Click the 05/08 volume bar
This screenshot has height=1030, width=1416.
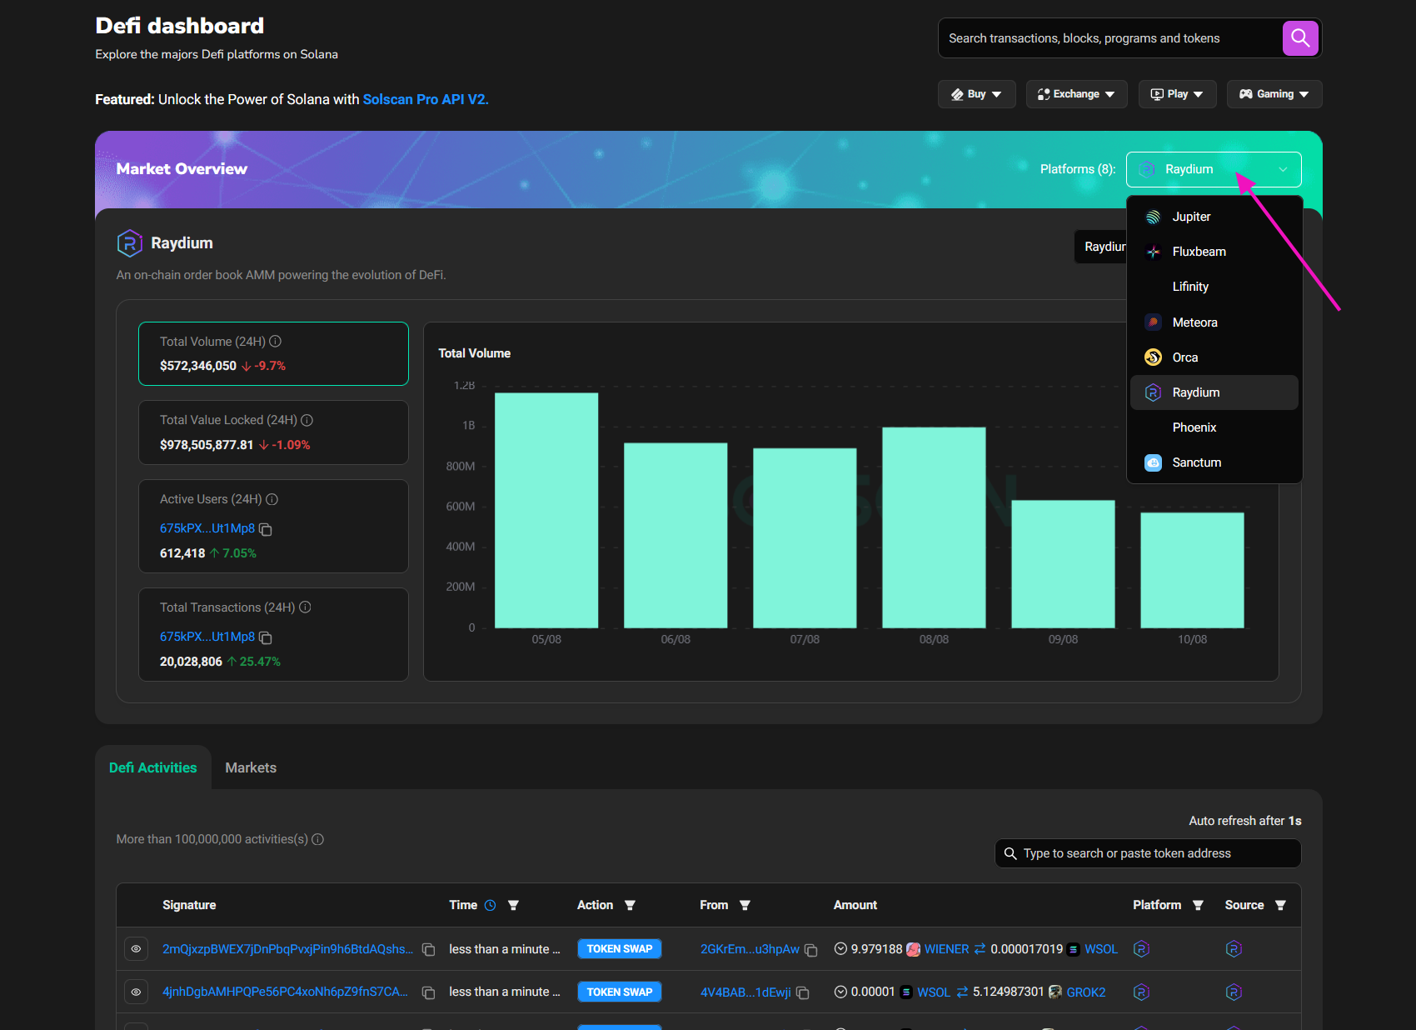546,510
